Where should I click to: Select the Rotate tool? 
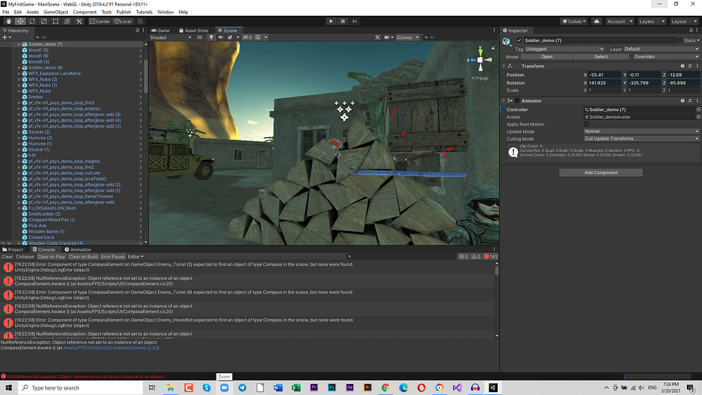[32, 21]
